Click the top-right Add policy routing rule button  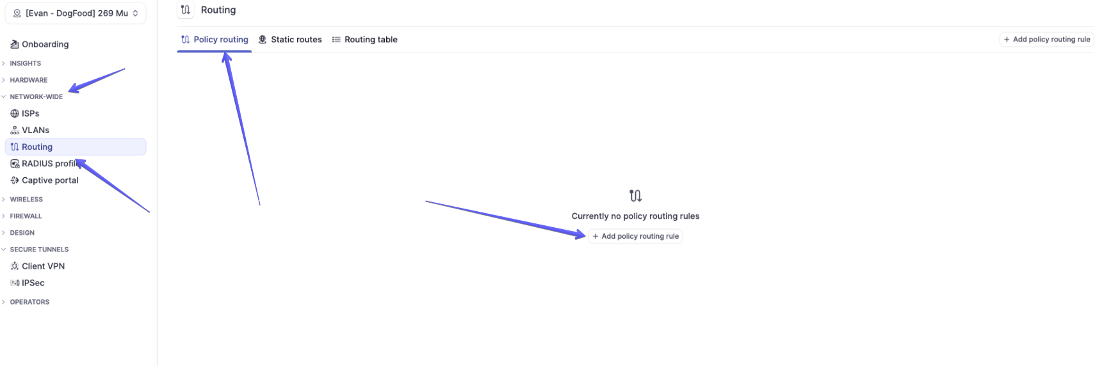point(1046,40)
